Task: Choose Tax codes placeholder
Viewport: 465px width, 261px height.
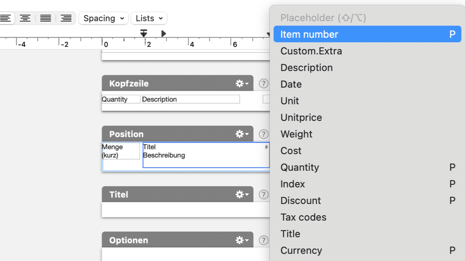Action: [x=367, y=217]
